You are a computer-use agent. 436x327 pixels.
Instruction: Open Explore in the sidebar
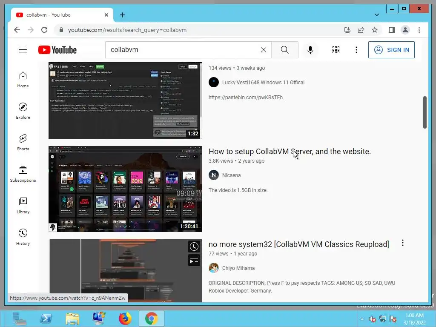(x=23, y=111)
